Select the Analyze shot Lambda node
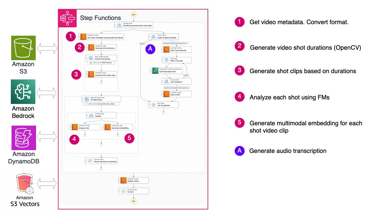374x218 pixels. [85, 127]
